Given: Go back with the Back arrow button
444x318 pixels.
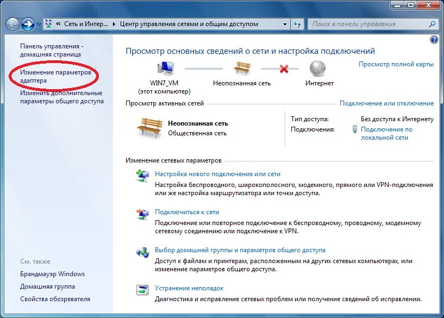Looking at the screenshot, I should point(12,24).
